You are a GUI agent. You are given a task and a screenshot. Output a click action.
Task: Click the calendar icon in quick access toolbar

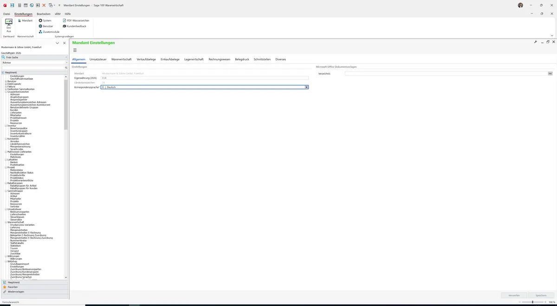click(25, 5)
